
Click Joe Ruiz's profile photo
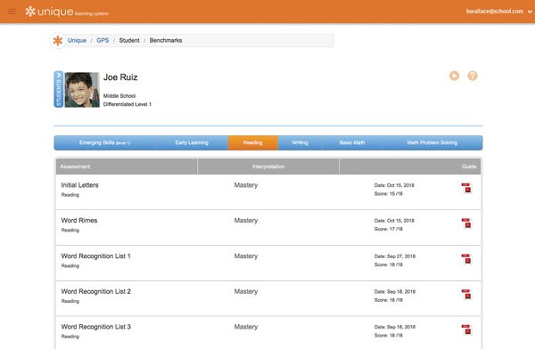[82, 90]
